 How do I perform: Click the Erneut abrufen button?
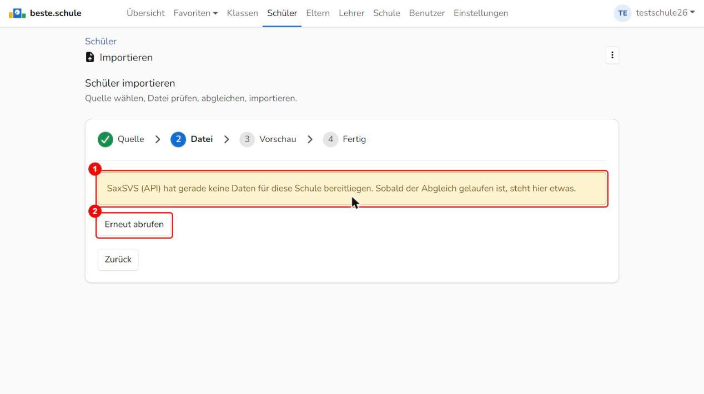(x=134, y=225)
